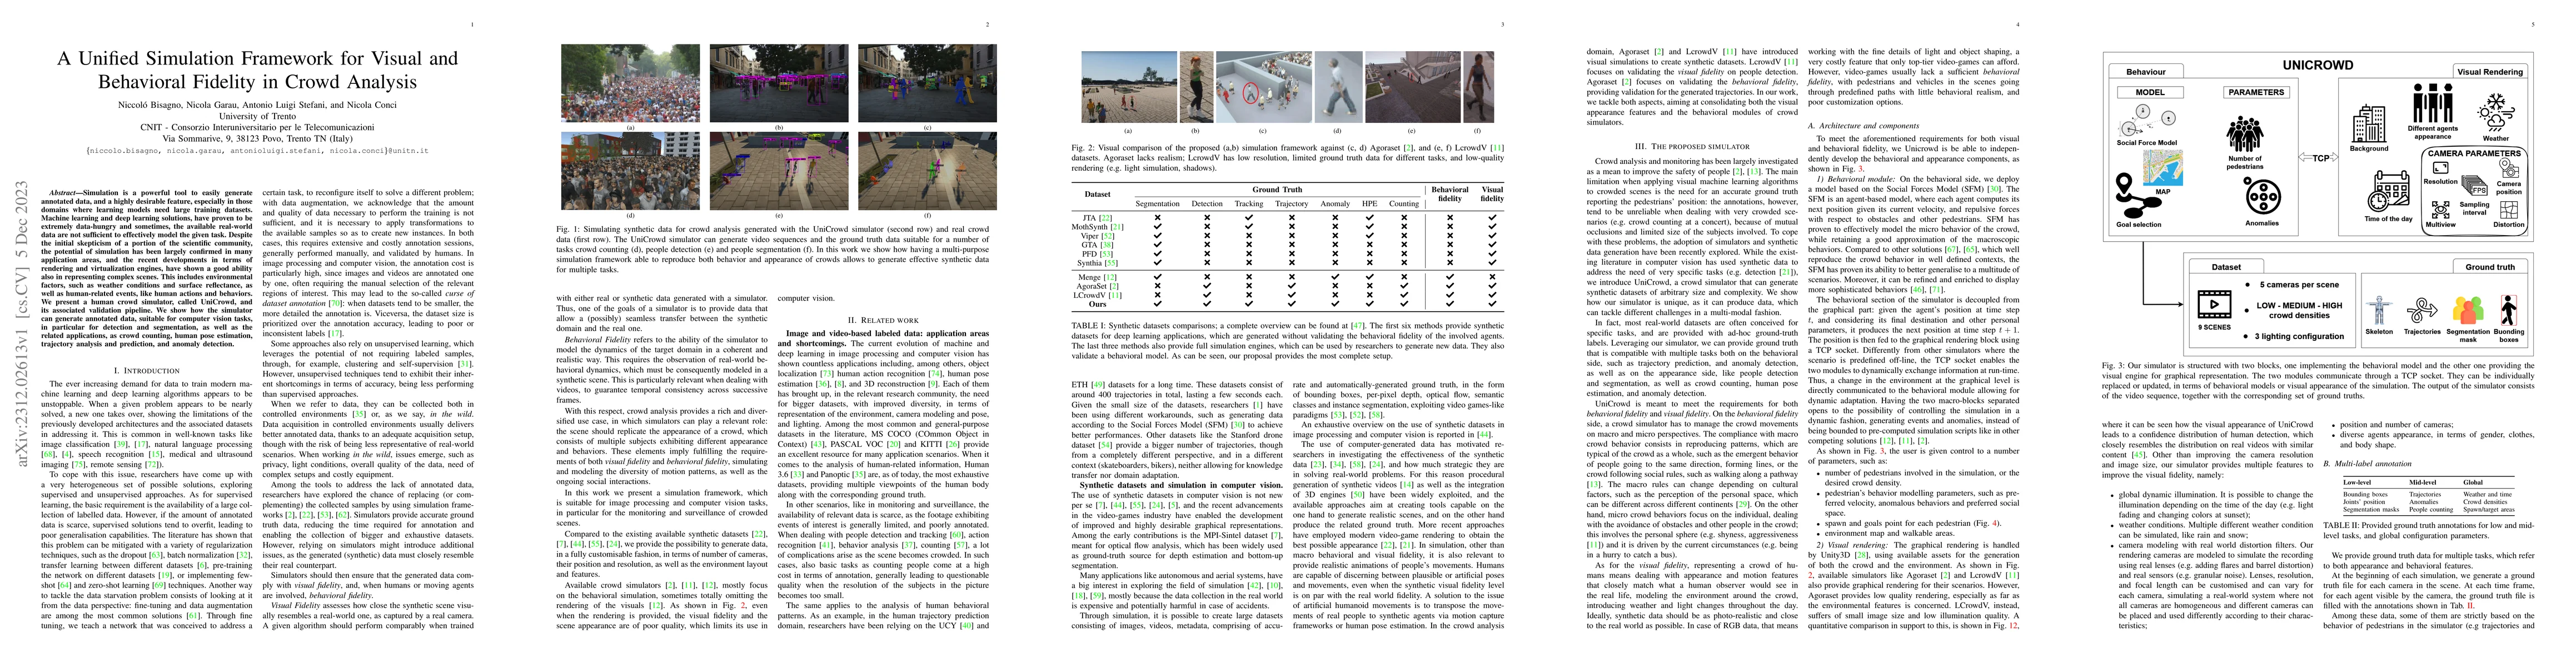Open Fig. 1 image (a) real crowd
The image size is (2576, 667).
pos(630,84)
